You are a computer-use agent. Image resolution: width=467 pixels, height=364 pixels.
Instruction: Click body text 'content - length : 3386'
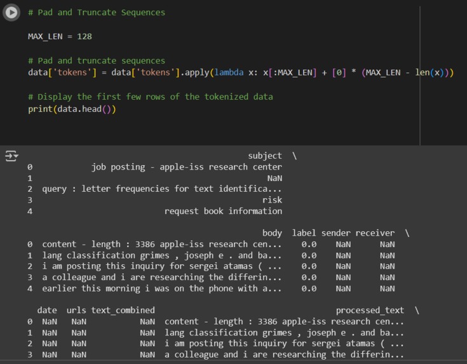[162, 245]
